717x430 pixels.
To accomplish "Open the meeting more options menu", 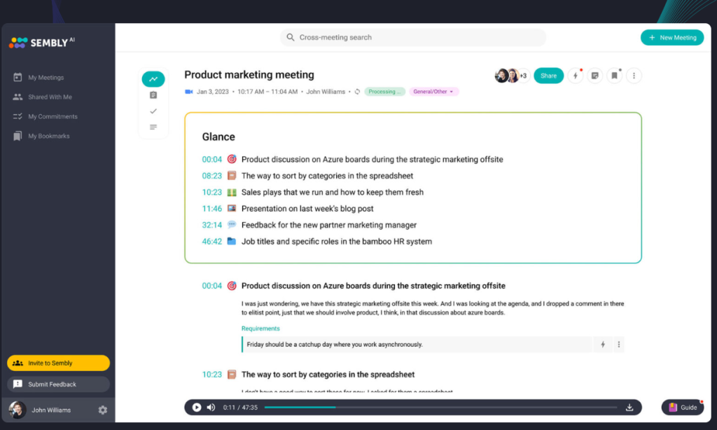I will pyautogui.click(x=634, y=76).
